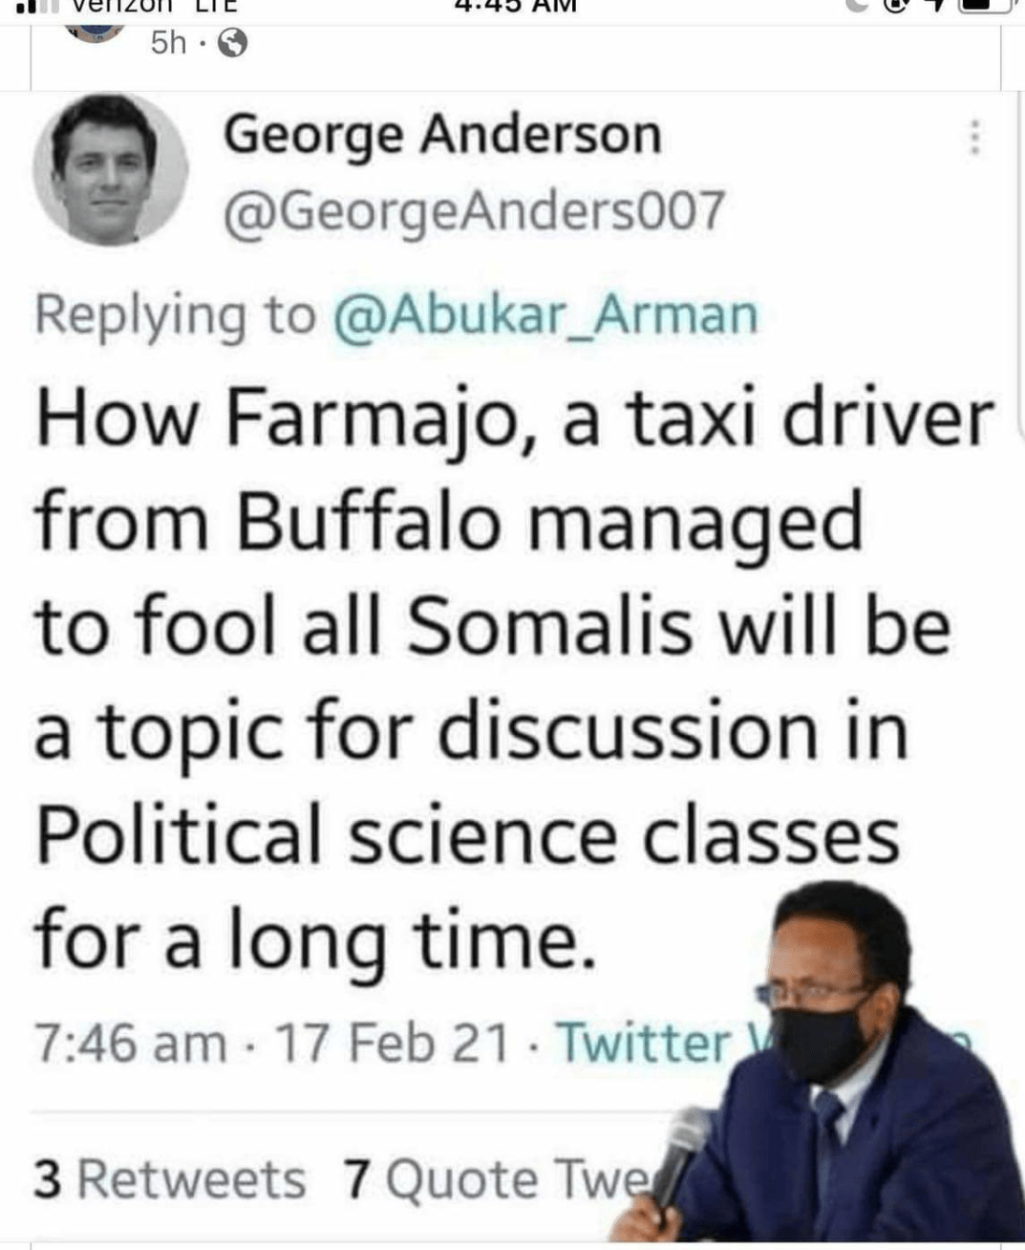Open the tweet's three-dot options menu
This screenshot has width=1025, height=1250.
click(974, 137)
